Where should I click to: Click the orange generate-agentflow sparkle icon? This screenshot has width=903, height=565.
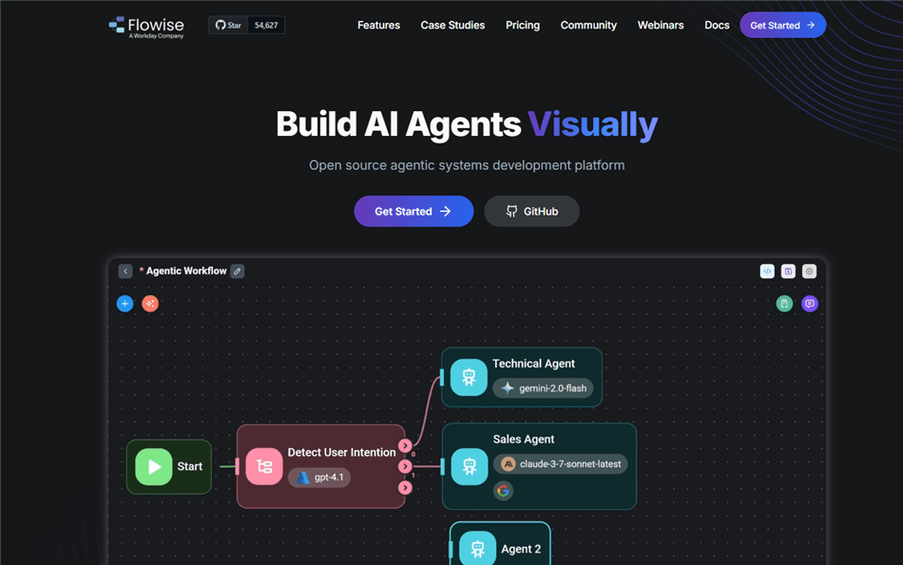[x=150, y=303]
